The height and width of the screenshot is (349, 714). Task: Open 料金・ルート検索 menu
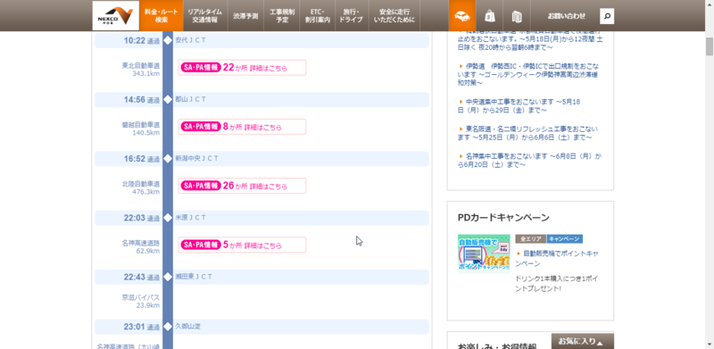[x=162, y=15]
